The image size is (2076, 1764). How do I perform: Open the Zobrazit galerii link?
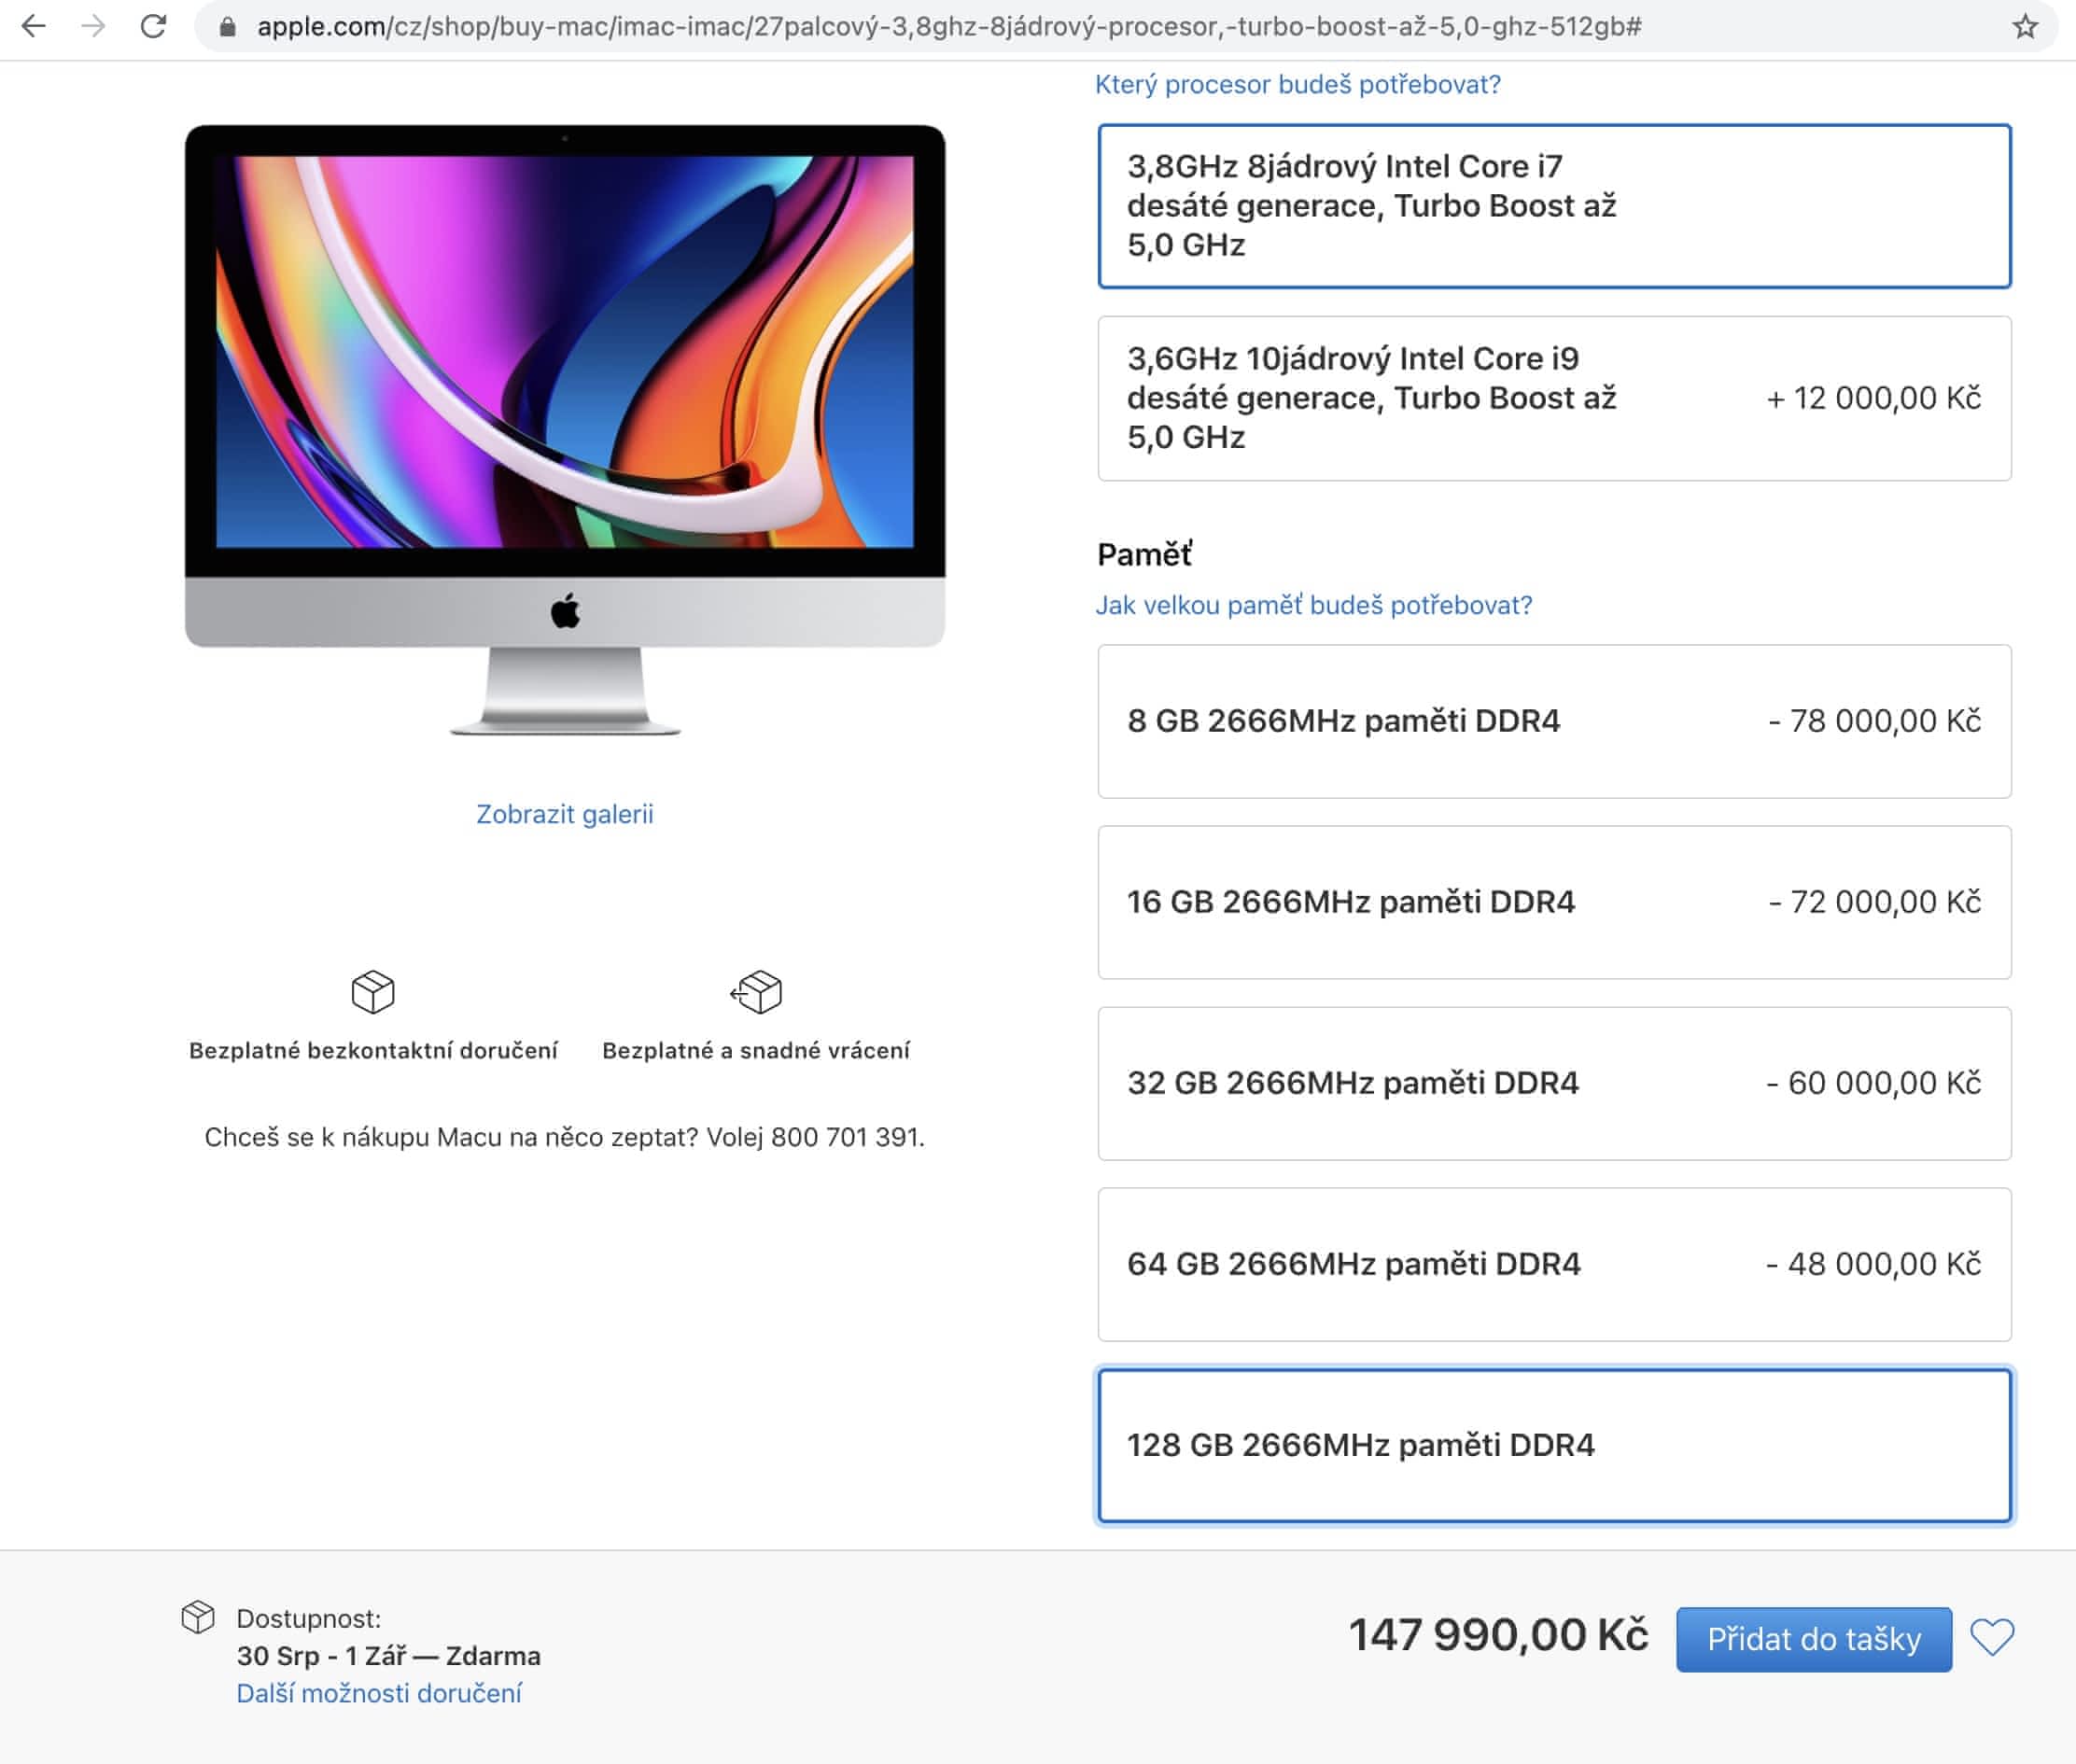[x=564, y=814]
